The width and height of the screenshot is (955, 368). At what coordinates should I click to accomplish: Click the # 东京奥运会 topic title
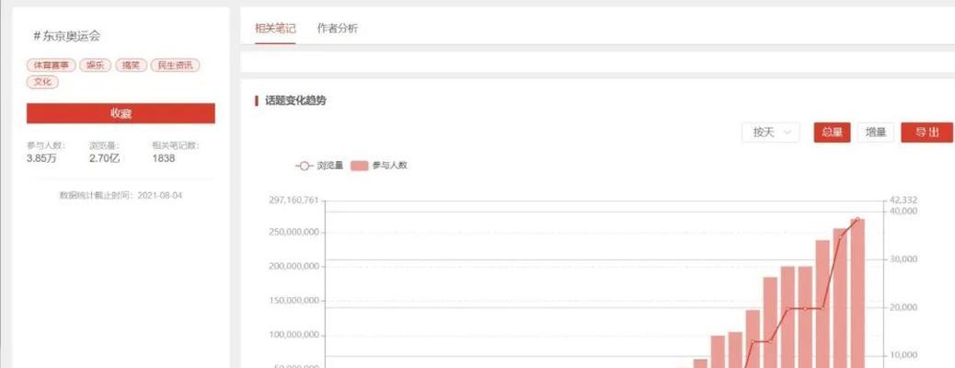pos(67,36)
